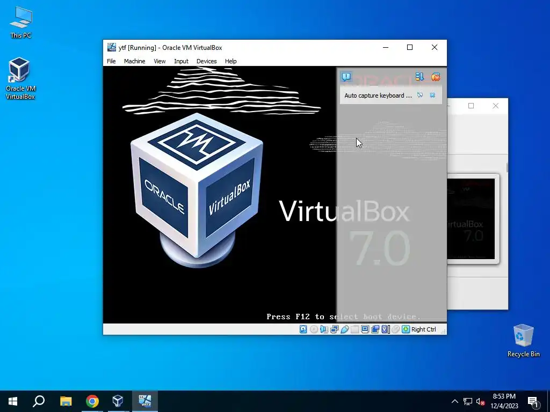Open Google Chrome from the taskbar
550x412 pixels.
(x=92, y=401)
